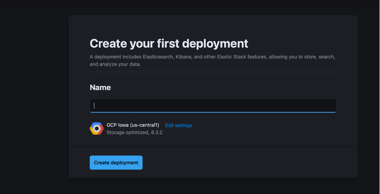This screenshot has height=194, width=380.
Task: Click the 'us-central1' region code
Action: pos(144,125)
